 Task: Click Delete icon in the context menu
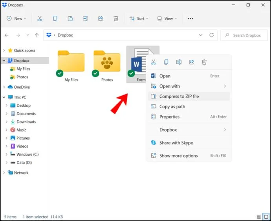pyautogui.click(x=204, y=62)
